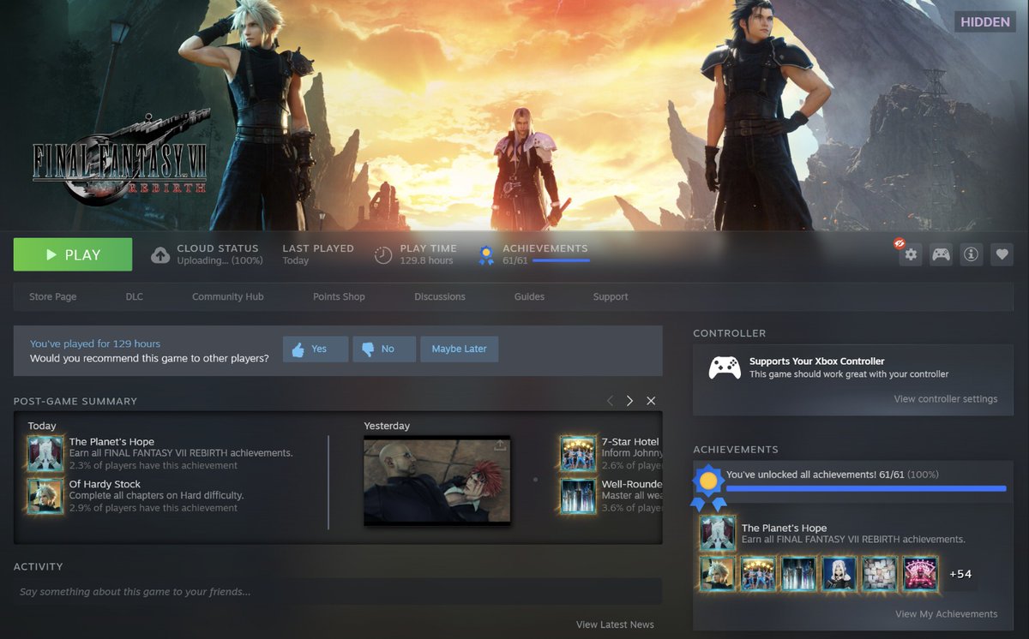Open game settings gear icon
This screenshot has height=639, width=1029.
click(x=911, y=254)
